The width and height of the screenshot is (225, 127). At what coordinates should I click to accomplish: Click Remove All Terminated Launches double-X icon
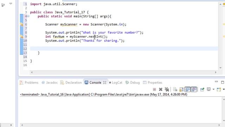[x=167, y=89]
